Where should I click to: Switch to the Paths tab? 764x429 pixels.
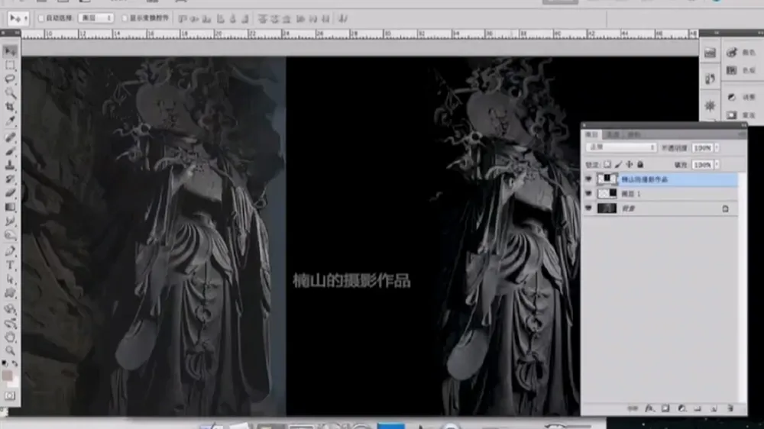pos(634,134)
